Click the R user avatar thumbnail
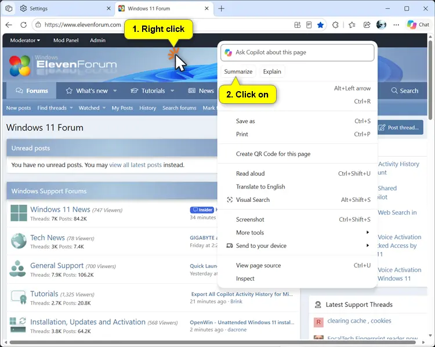The height and width of the screenshot is (347, 435). (318, 322)
